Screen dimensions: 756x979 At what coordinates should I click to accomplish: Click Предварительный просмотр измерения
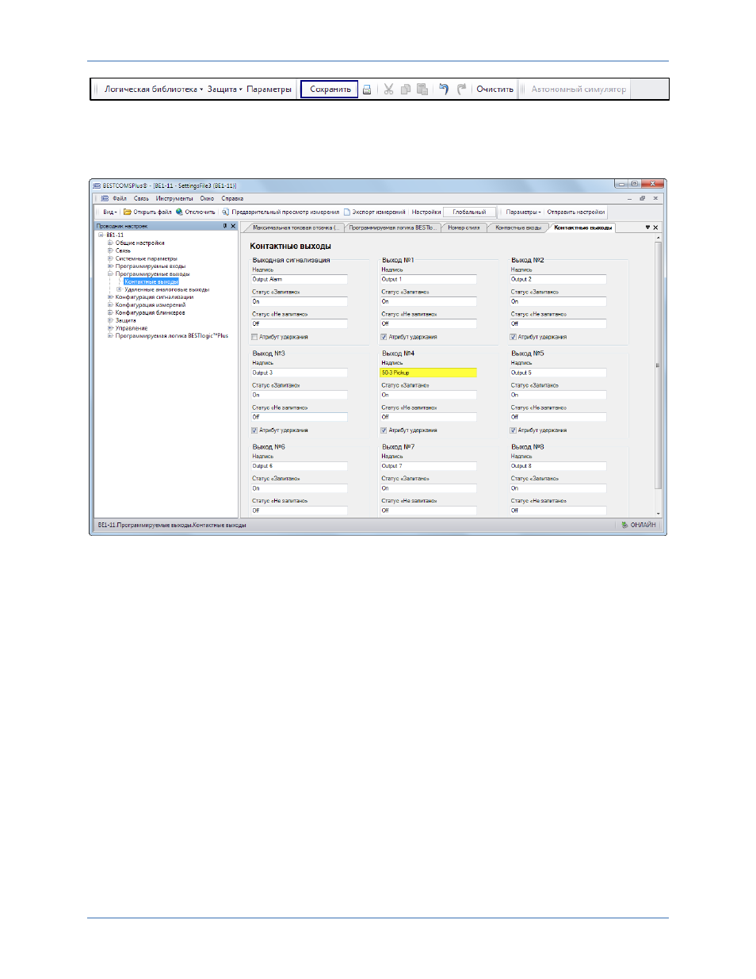click(281, 212)
